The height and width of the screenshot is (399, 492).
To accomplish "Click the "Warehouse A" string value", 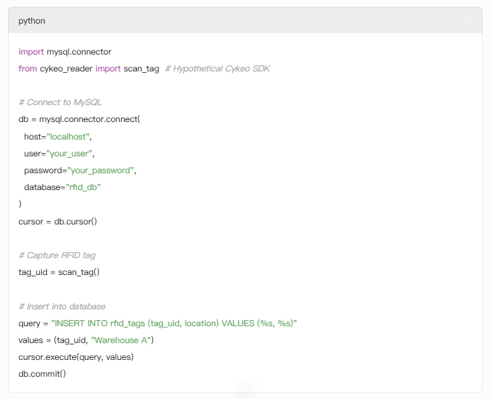I will pos(121,340).
